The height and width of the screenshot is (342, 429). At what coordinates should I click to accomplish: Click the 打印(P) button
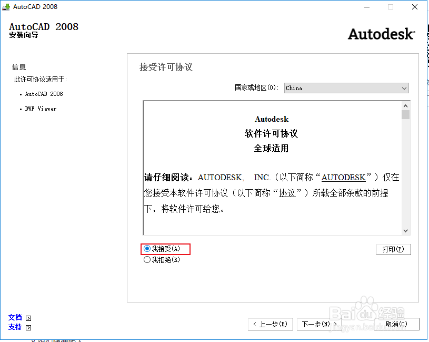(x=393, y=249)
